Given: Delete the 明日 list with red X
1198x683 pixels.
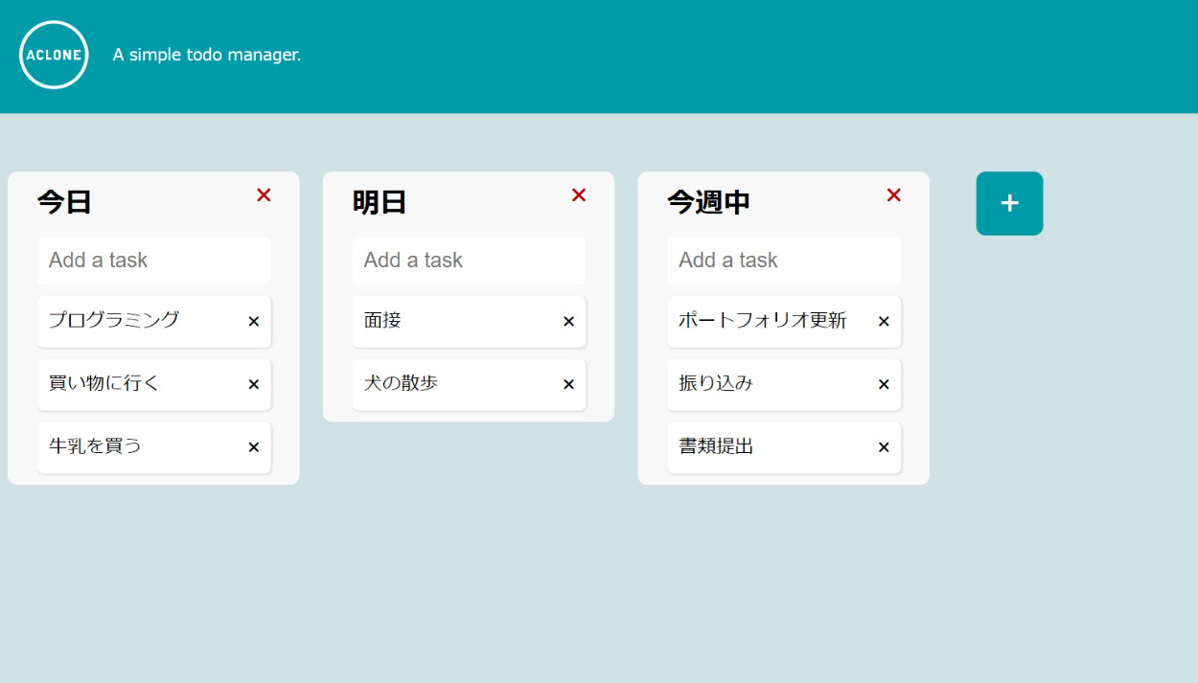Looking at the screenshot, I should pyautogui.click(x=579, y=195).
